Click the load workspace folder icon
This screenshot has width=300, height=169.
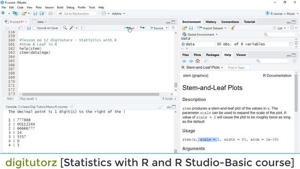pyautogui.click(x=184, y=28)
